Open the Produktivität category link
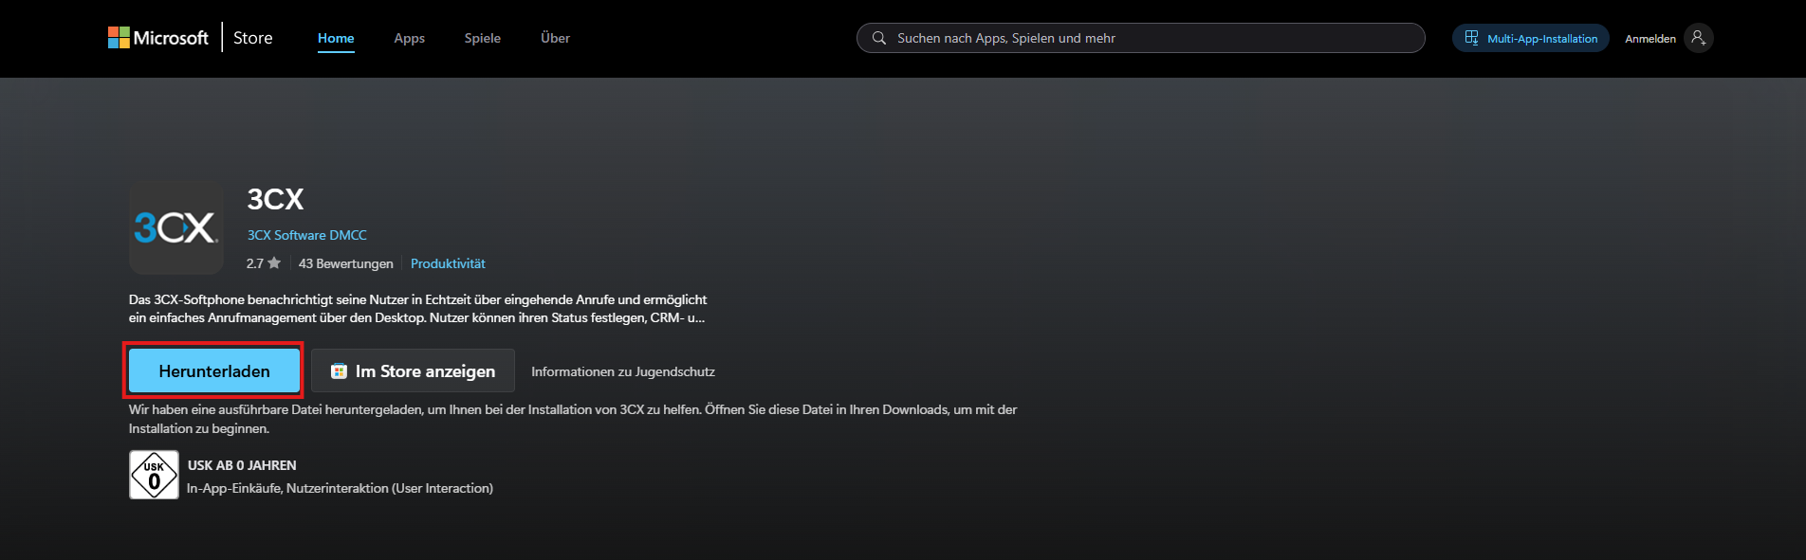 [x=448, y=263]
